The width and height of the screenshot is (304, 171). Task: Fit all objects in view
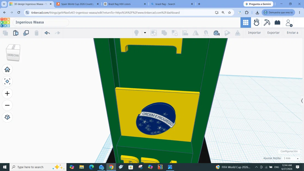7,82
